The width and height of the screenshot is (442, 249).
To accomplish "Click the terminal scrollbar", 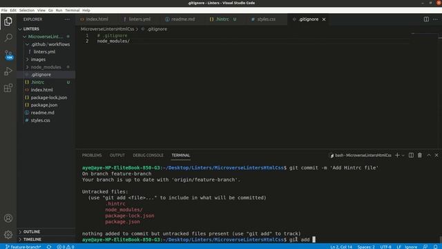I will click(441, 239).
